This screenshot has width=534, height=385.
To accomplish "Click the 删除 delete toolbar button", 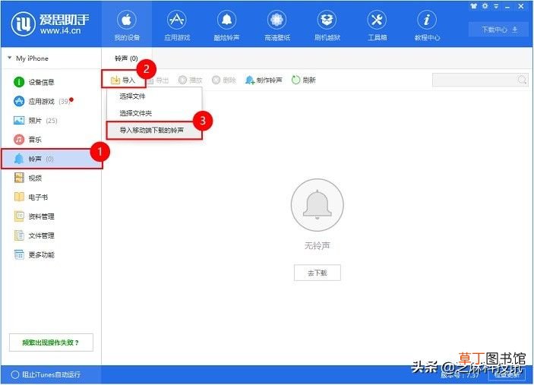I will point(224,80).
